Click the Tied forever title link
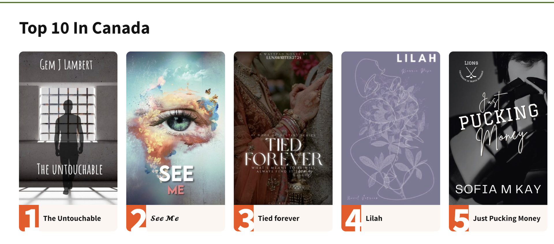Screen dimensions: 554x244 279,218
